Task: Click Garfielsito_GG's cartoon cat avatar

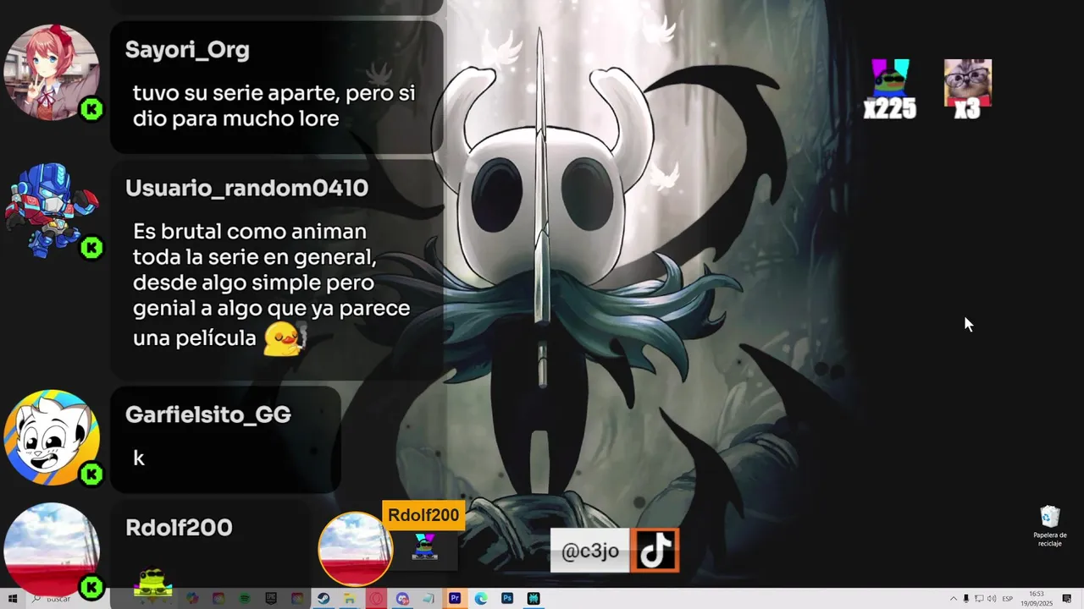Action: tap(52, 437)
